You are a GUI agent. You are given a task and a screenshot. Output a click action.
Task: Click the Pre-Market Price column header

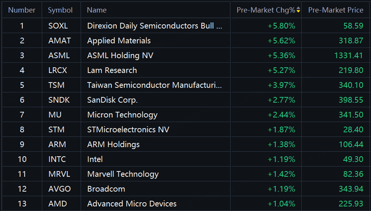[336, 10]
